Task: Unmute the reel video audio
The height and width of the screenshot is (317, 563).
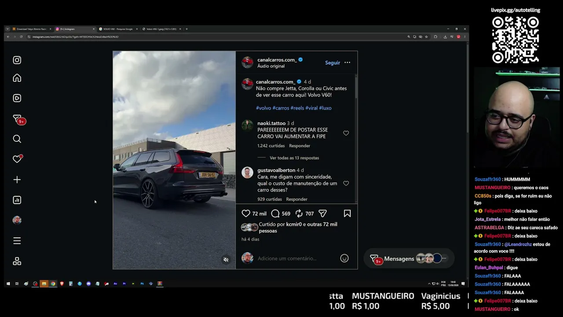Action: [226, 260]
